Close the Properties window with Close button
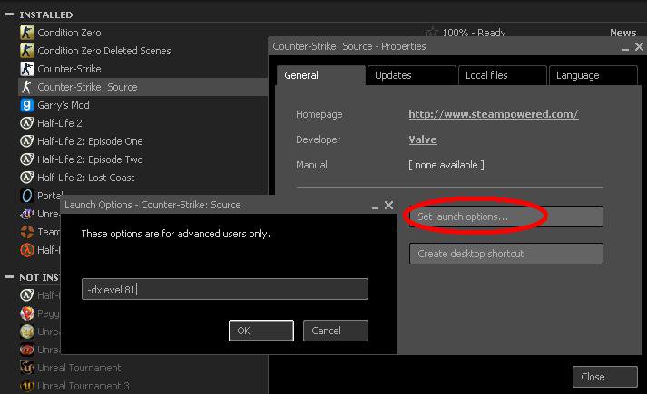The height and width of the screenshot is (394, 647). tap(605, 377)
